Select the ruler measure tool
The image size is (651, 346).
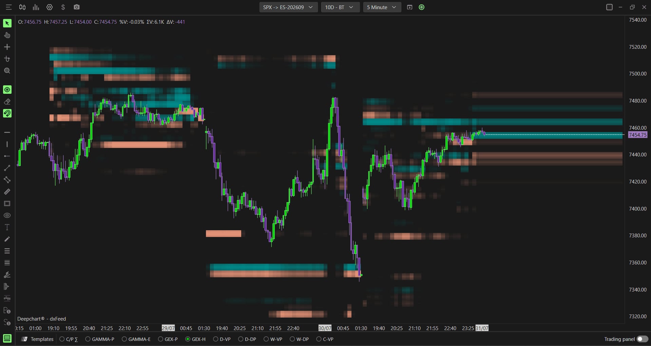pos(7,192)
